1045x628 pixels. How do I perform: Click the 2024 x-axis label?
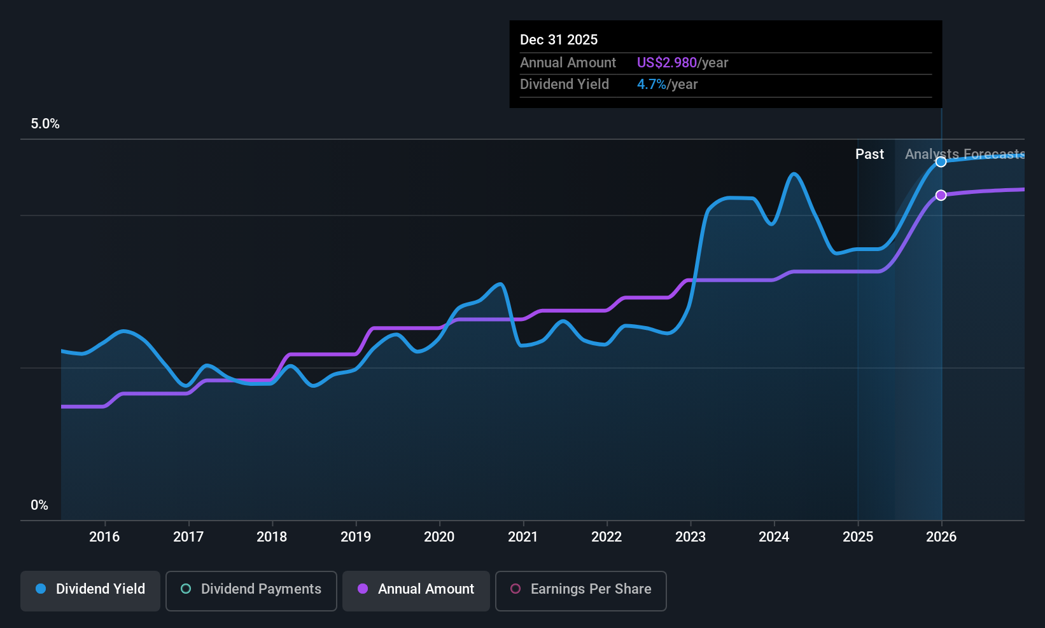[774, 537]
